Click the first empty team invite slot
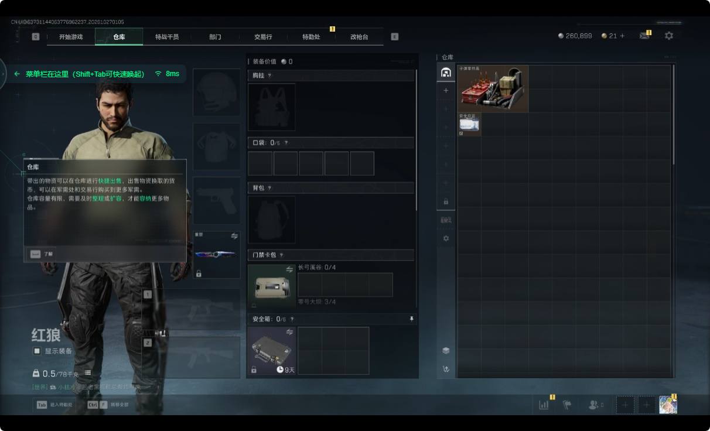Image resolution: width=710 pixels, height=431 pixels. 625,405
